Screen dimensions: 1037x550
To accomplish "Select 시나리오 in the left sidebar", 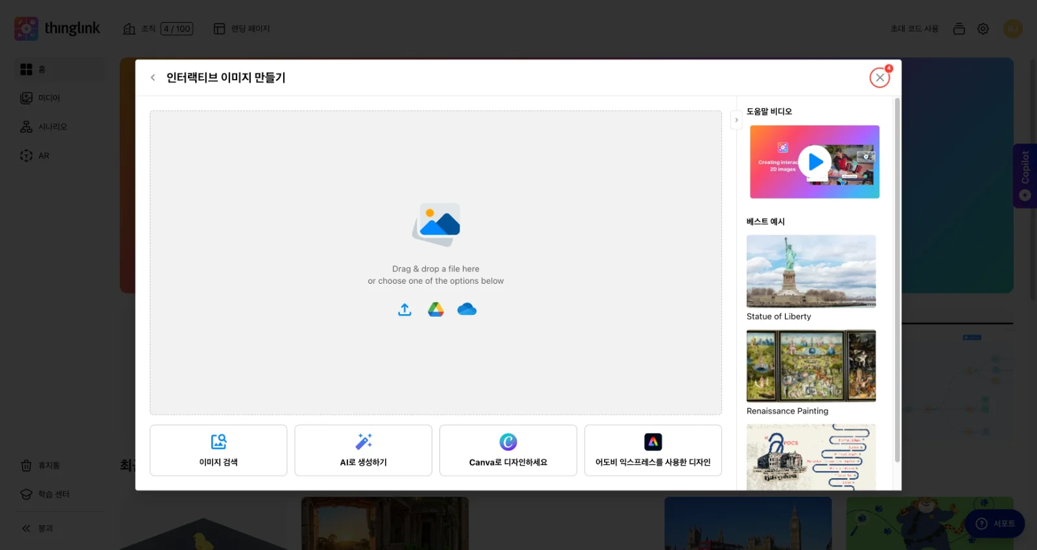I will click(x=58, y=127).
